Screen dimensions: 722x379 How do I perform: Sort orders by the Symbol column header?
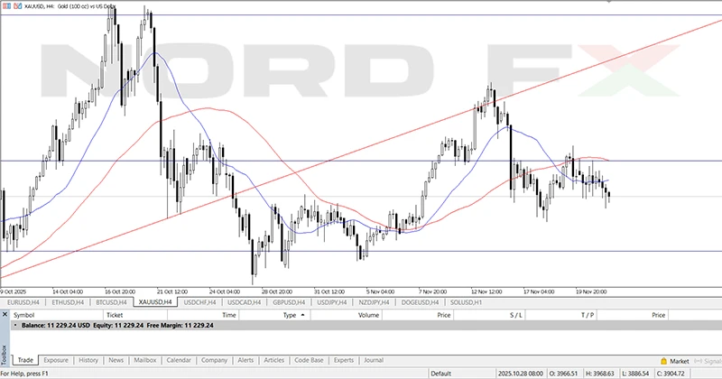[x=57, y=315]
